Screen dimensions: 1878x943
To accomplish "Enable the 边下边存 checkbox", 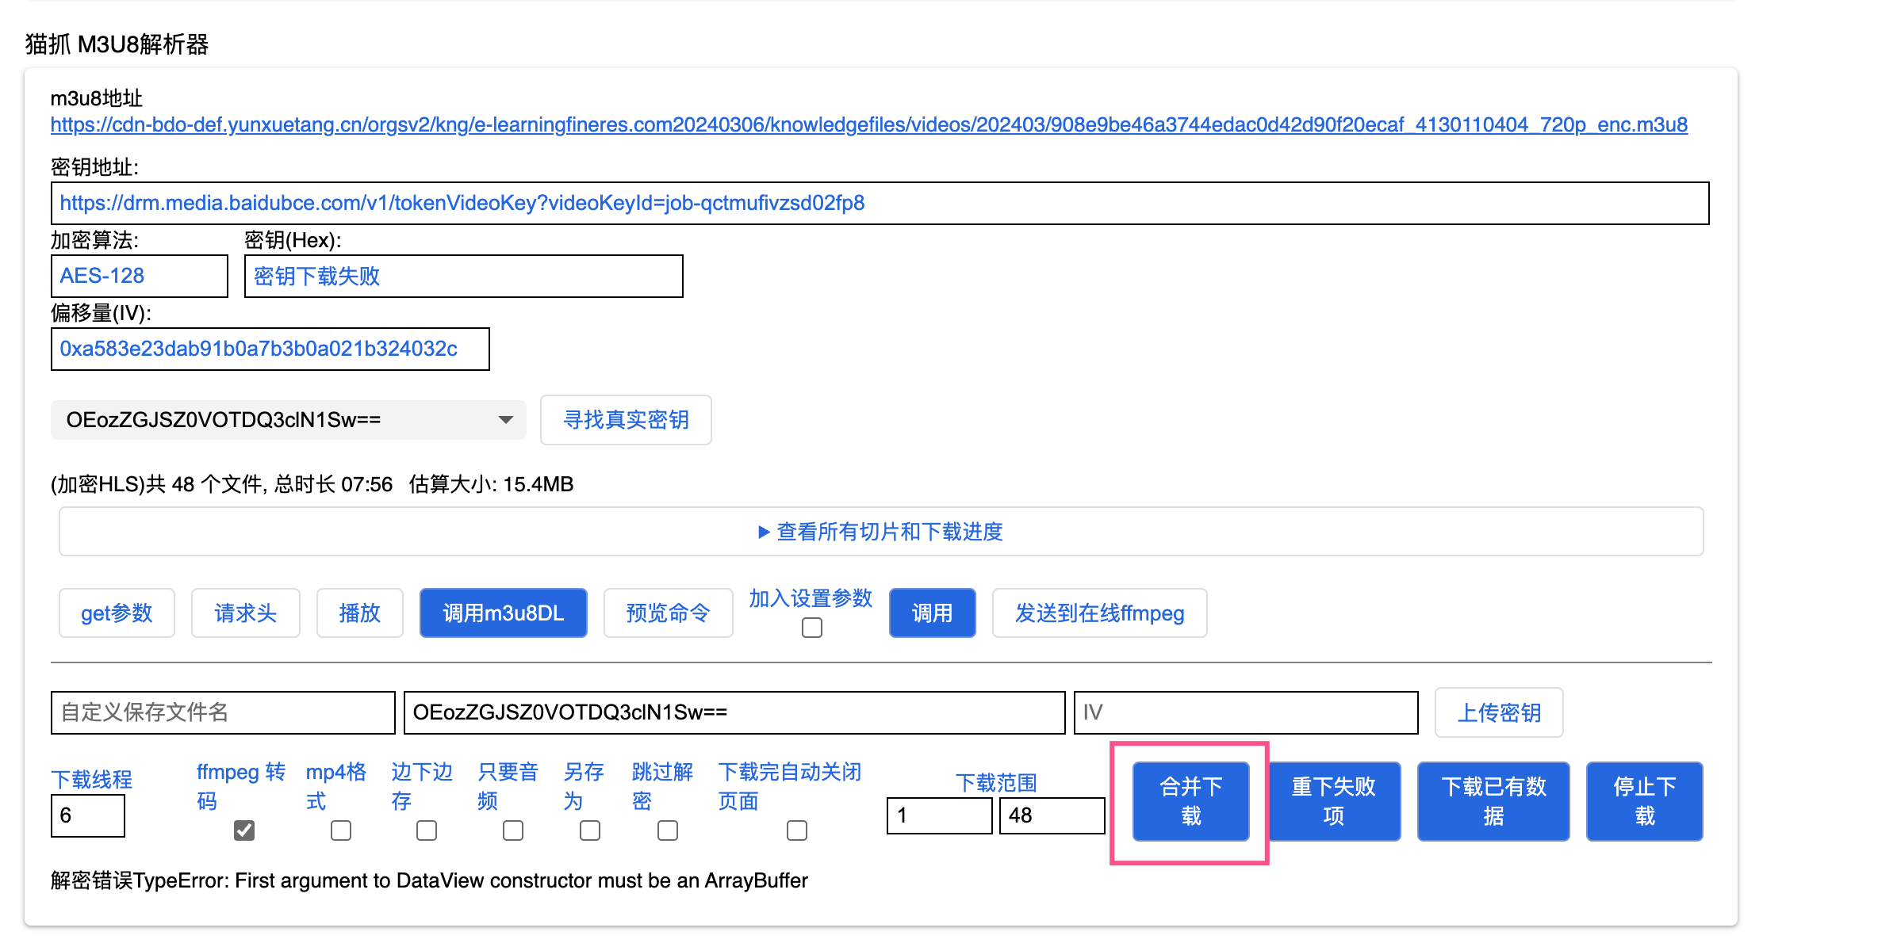I will 427,830.
